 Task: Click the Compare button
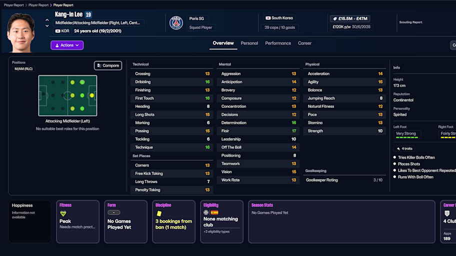point(108,65)
